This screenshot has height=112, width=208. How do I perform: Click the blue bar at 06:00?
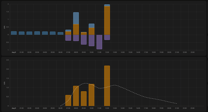pos(61,34)
